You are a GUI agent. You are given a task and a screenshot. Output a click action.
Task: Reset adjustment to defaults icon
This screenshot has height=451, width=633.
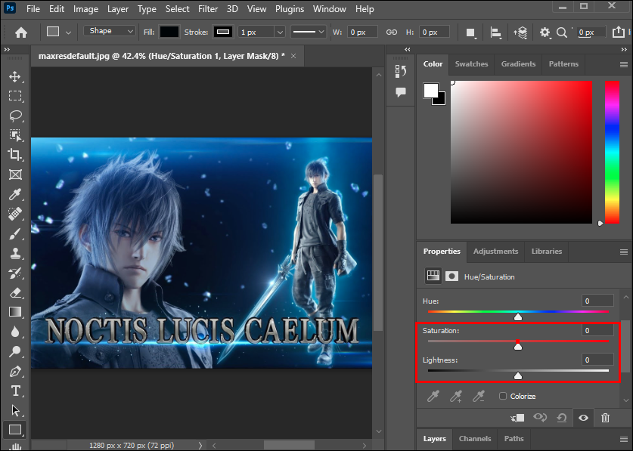click(x=561, y=417)
